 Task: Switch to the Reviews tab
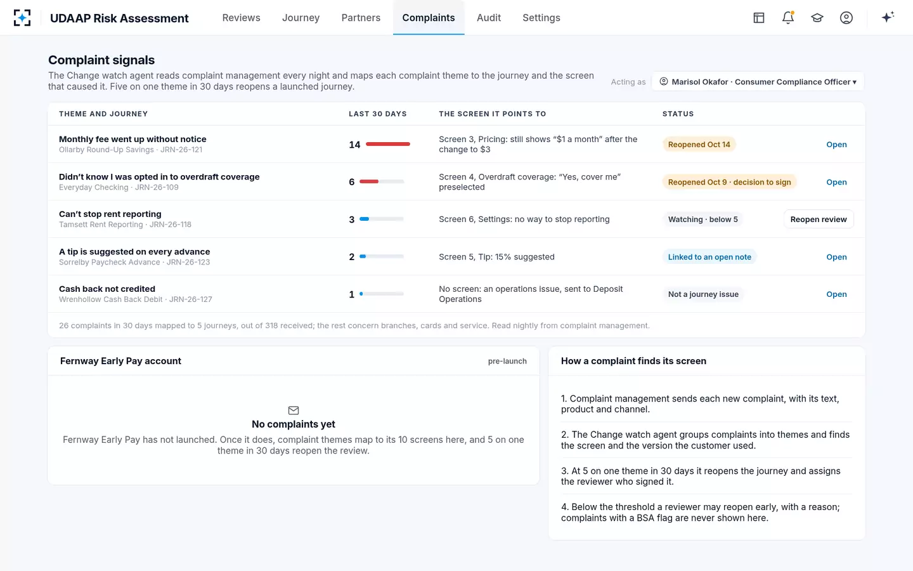[241, 18]
